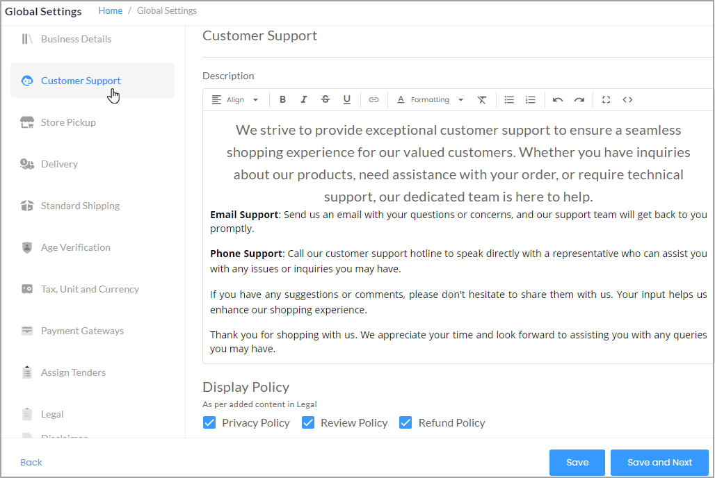Insert a hyperlink with link icon

coord(373,99)
